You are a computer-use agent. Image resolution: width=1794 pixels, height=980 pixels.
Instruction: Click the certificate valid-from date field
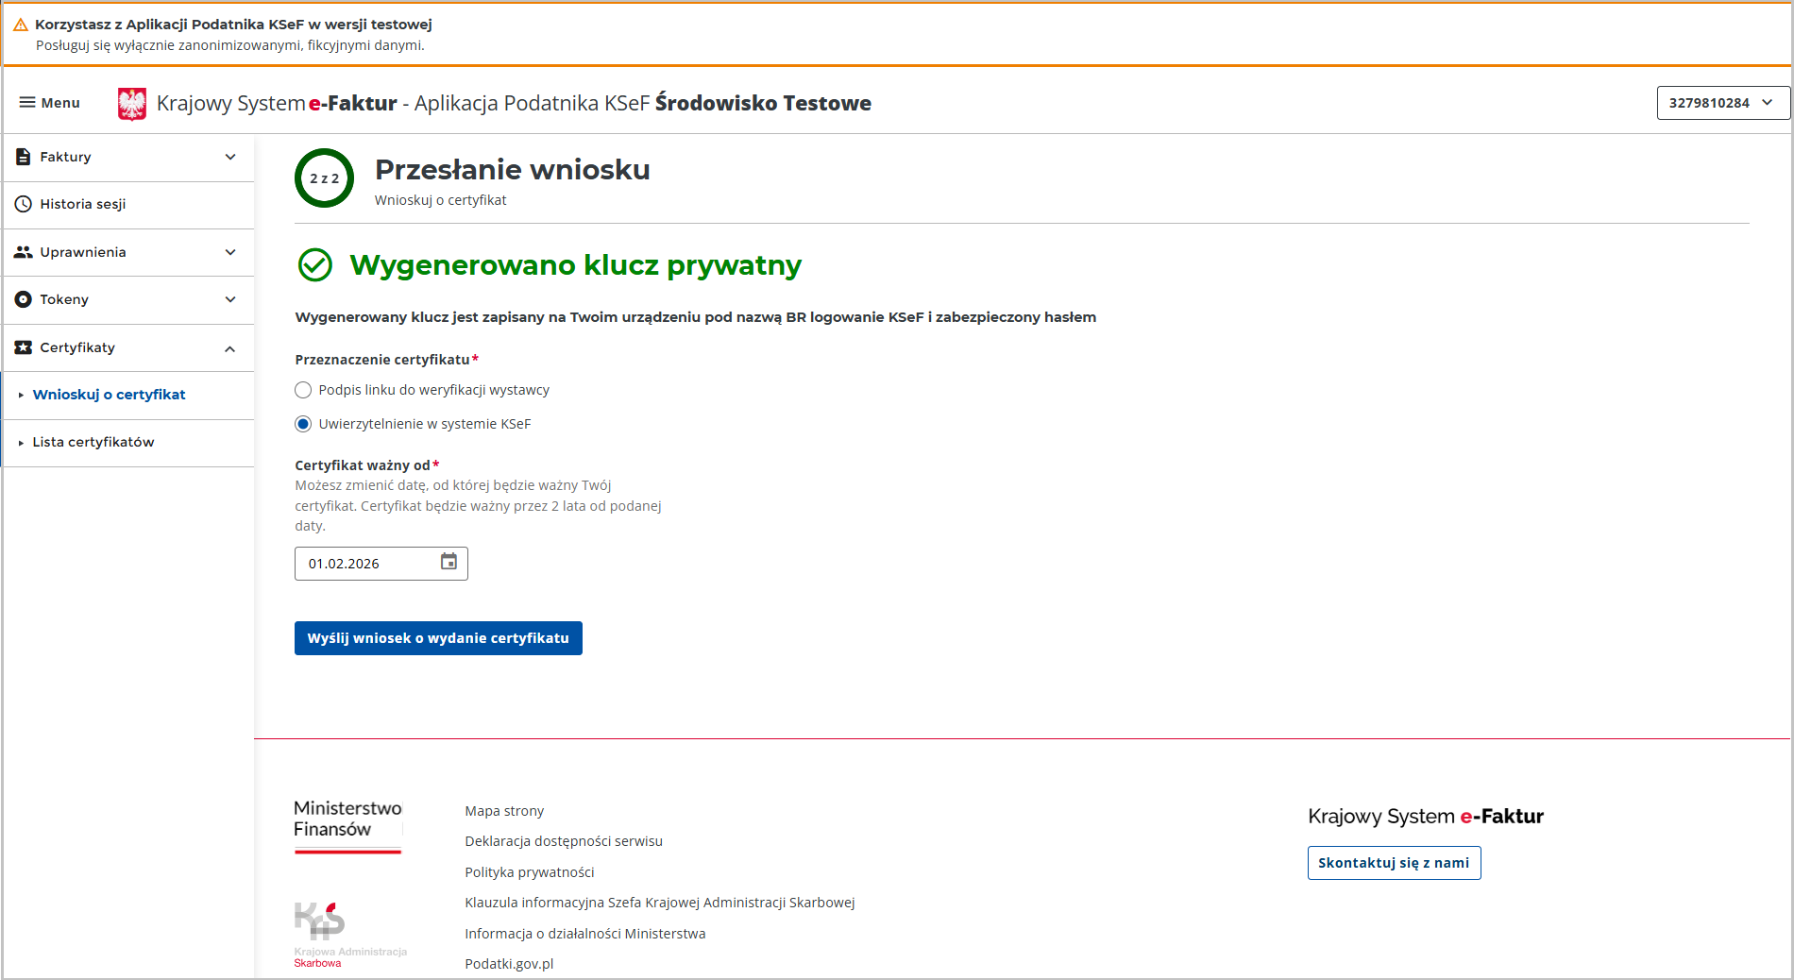coord(368,564)
